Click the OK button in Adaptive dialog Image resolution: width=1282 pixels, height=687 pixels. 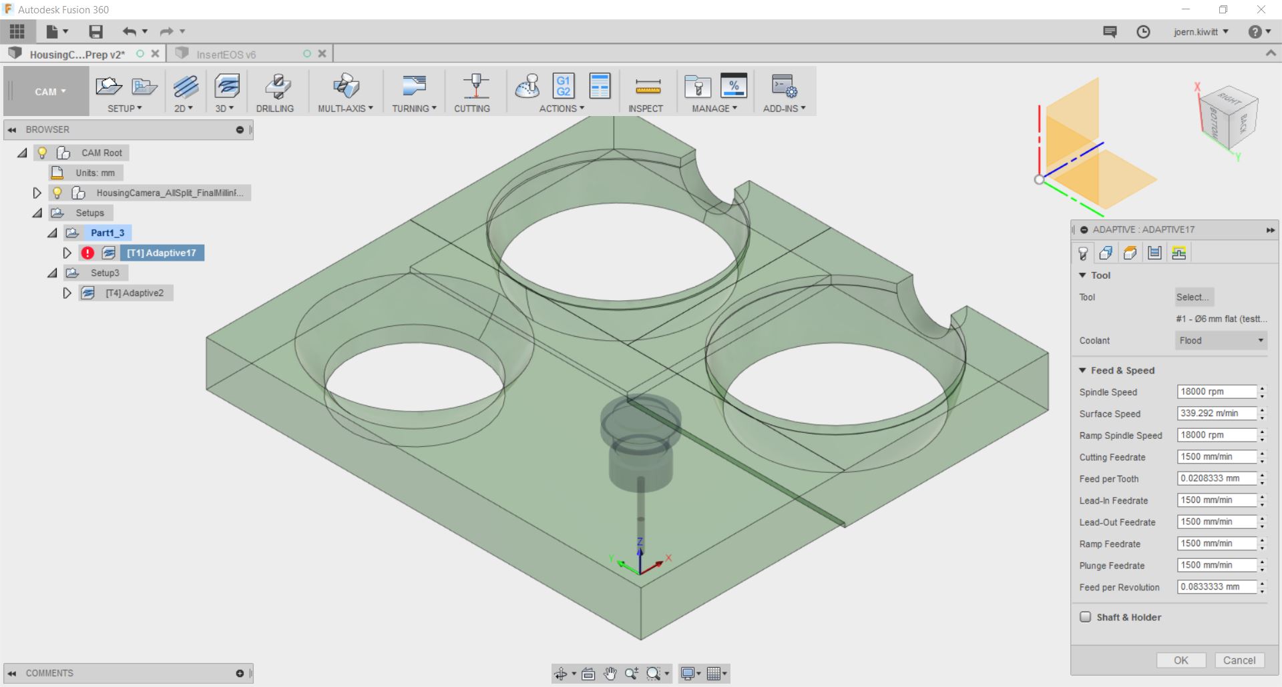coord(1181,660)
